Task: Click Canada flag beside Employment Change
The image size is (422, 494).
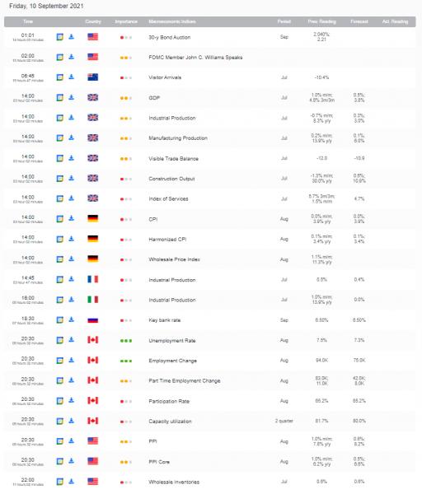Action: click(93, 360)
